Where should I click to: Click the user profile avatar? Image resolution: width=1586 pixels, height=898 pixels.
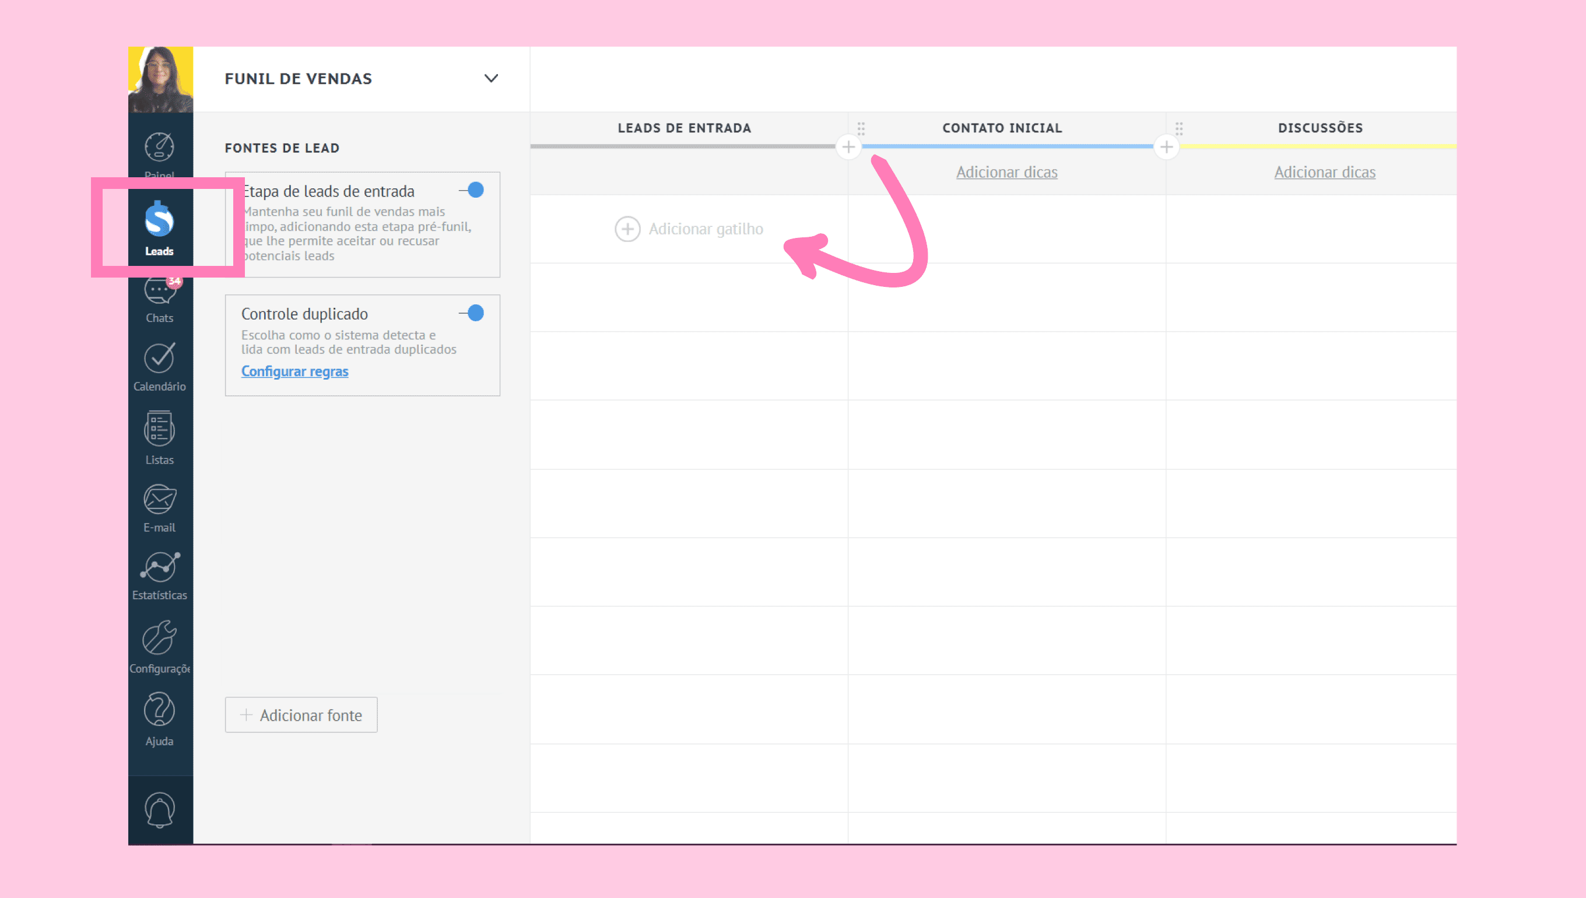pyautogui.click(x=160, y=79)
